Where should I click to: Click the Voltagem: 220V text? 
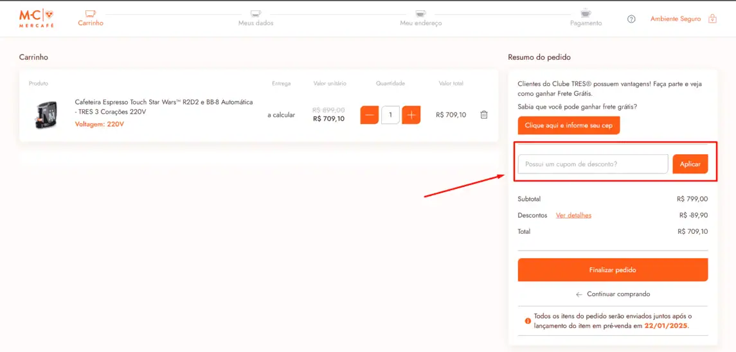point(100,125)
